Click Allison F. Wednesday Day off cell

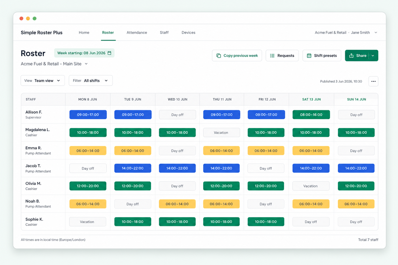[177, 115]
